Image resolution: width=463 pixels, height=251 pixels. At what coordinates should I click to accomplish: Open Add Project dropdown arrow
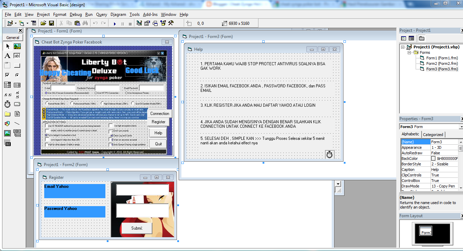point(16,23)
